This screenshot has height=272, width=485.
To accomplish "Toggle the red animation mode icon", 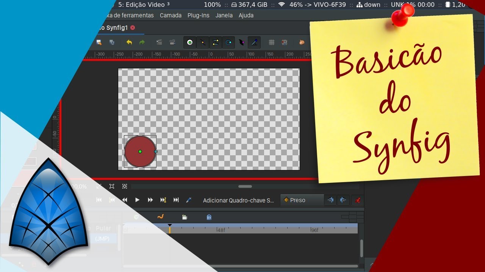I will pos(357,200).
